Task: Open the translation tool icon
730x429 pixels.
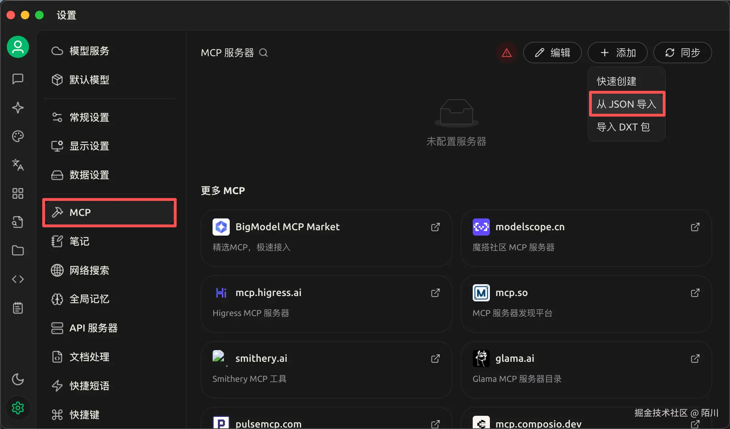Action: coord(18,165)
